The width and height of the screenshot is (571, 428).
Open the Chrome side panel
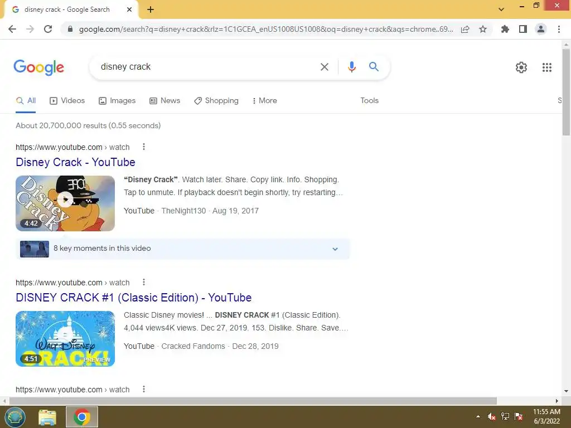[x=523, y=29]
